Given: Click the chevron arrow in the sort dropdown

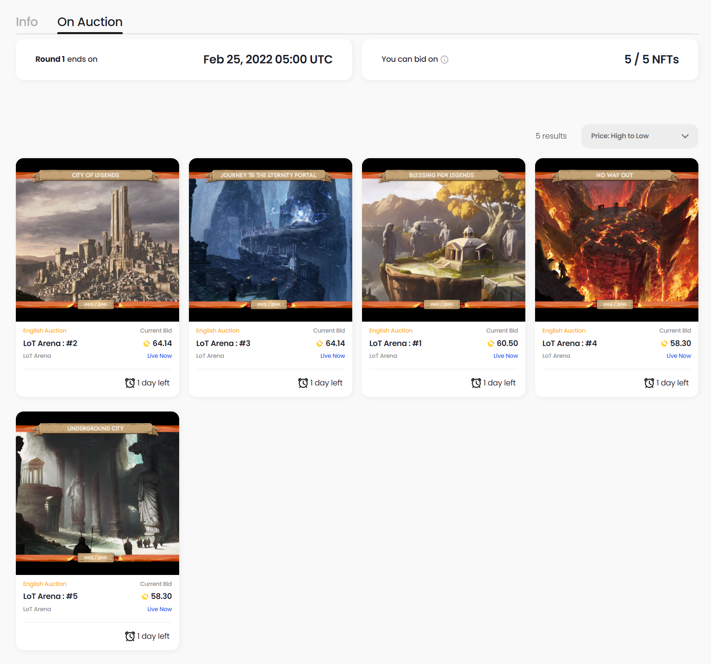Looking at the screenshot, I should pos(685,136).
